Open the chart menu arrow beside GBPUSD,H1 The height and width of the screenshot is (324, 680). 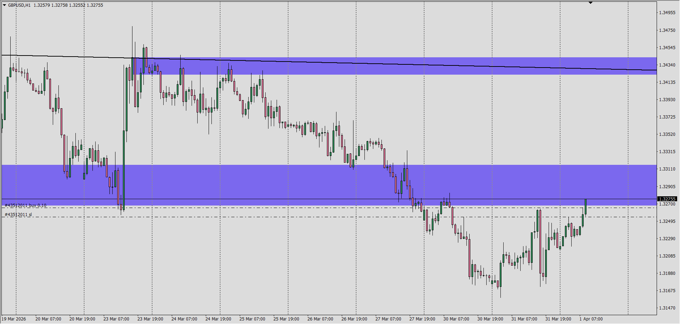(4, 5)
